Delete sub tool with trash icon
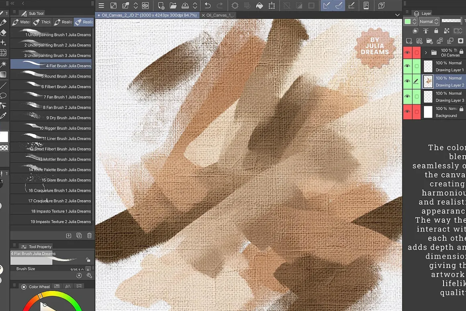Viewport: 466px width, 311px height. coord(90,235)
